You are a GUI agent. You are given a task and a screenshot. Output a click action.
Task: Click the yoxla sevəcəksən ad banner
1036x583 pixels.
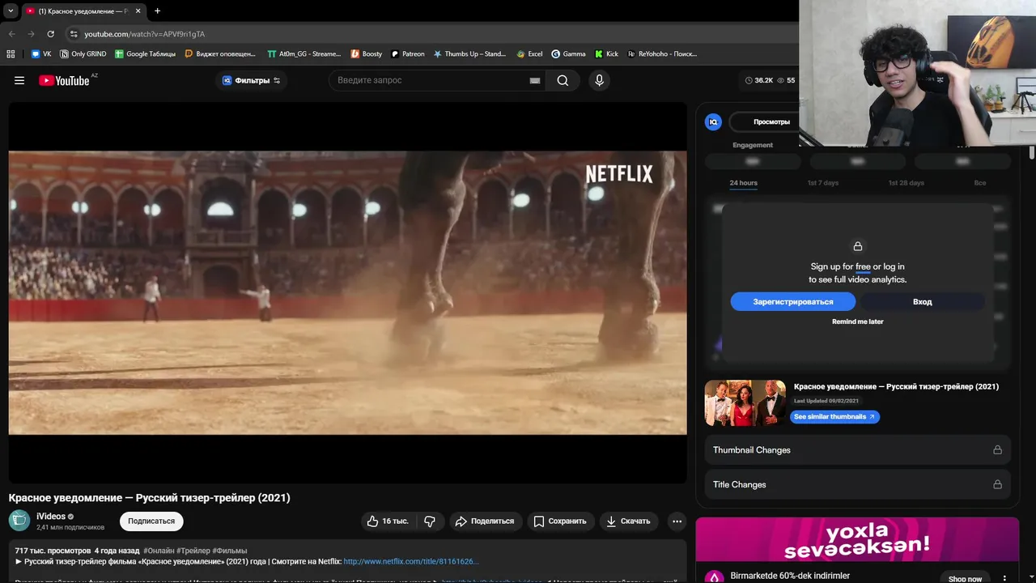857,541
